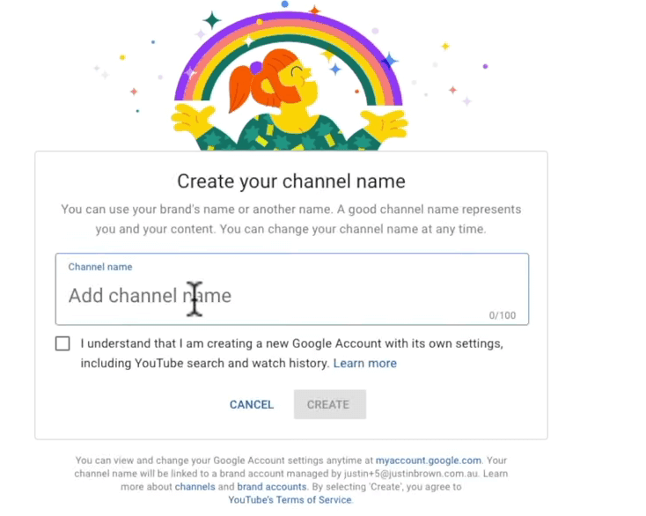Viewport: 646px width, 516px height.
Task: Click the 'Create your channel name' heading
Action: [x=291, y=181]
